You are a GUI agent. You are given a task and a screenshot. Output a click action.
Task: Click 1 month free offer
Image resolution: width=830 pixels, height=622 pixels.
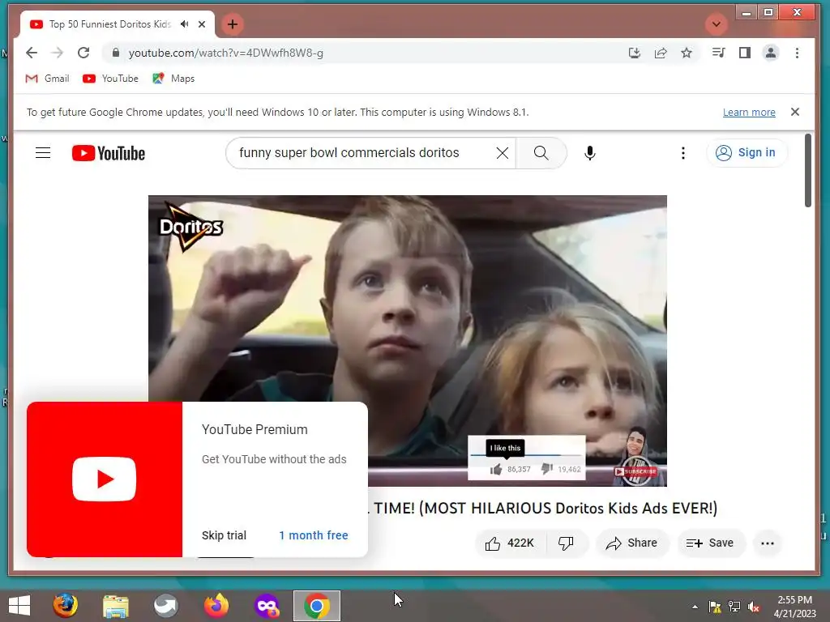pos(314,535)
